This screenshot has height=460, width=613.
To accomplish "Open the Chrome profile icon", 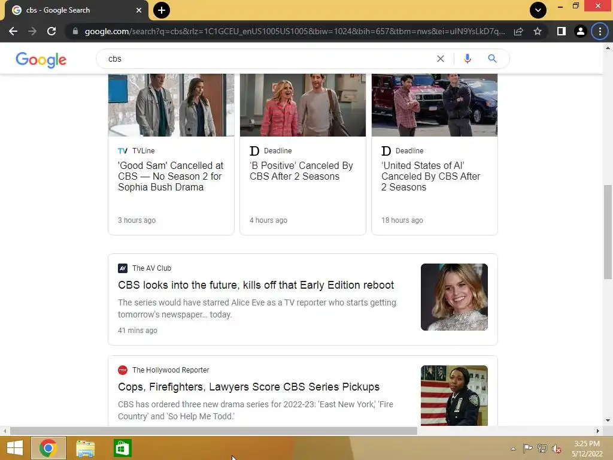I will [x=581, y=31].
